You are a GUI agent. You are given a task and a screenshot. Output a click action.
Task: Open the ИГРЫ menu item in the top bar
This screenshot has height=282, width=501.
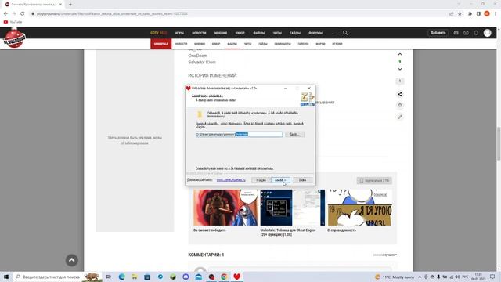coord(179,33)
